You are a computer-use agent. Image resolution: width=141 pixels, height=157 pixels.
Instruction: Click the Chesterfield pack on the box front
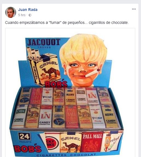112,142
